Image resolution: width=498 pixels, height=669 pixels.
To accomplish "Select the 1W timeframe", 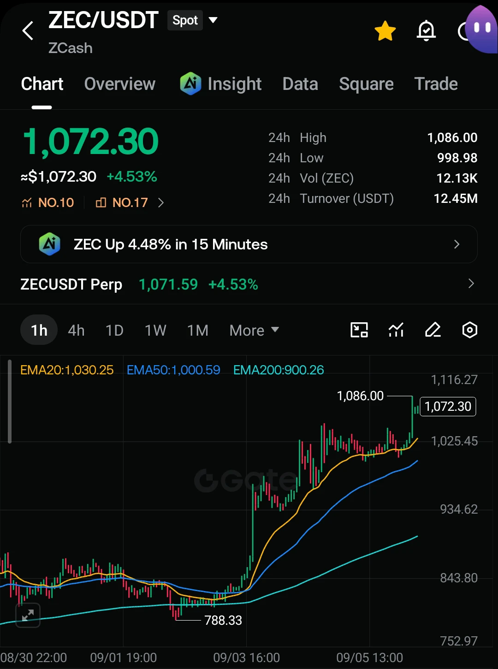I will (155, 330).
